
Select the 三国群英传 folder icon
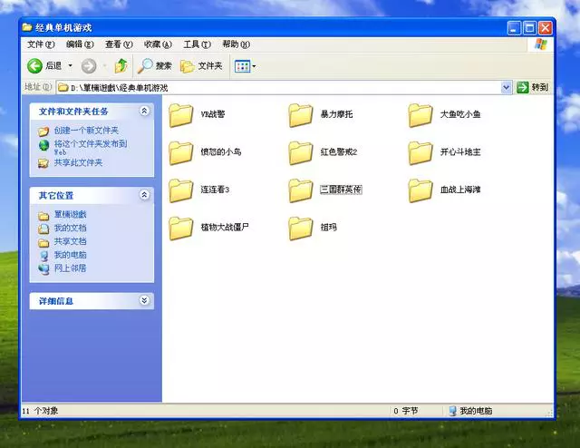(x=300, y=190)
